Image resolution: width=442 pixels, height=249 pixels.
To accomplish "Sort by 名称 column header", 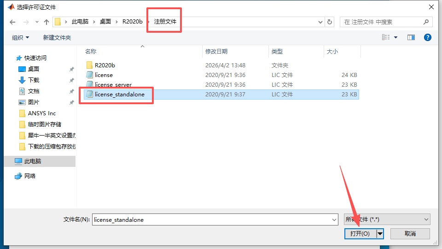I will 91,51.
